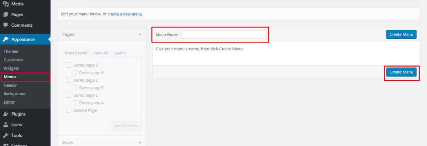Check the Demo page 3 checkbox
427x146 pixels.
68,65
